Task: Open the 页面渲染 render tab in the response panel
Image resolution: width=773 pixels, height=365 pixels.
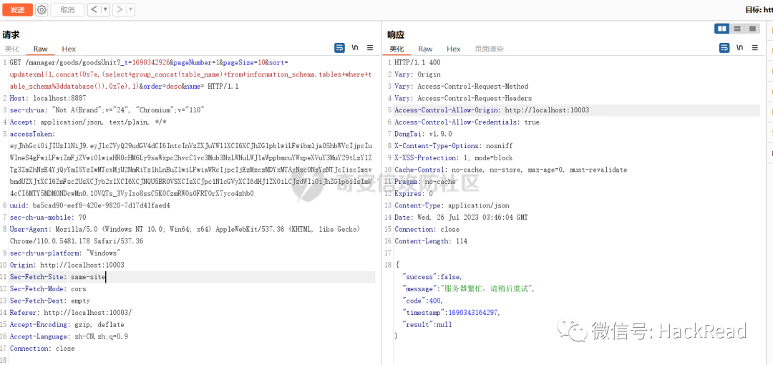Action: [489, 49]
